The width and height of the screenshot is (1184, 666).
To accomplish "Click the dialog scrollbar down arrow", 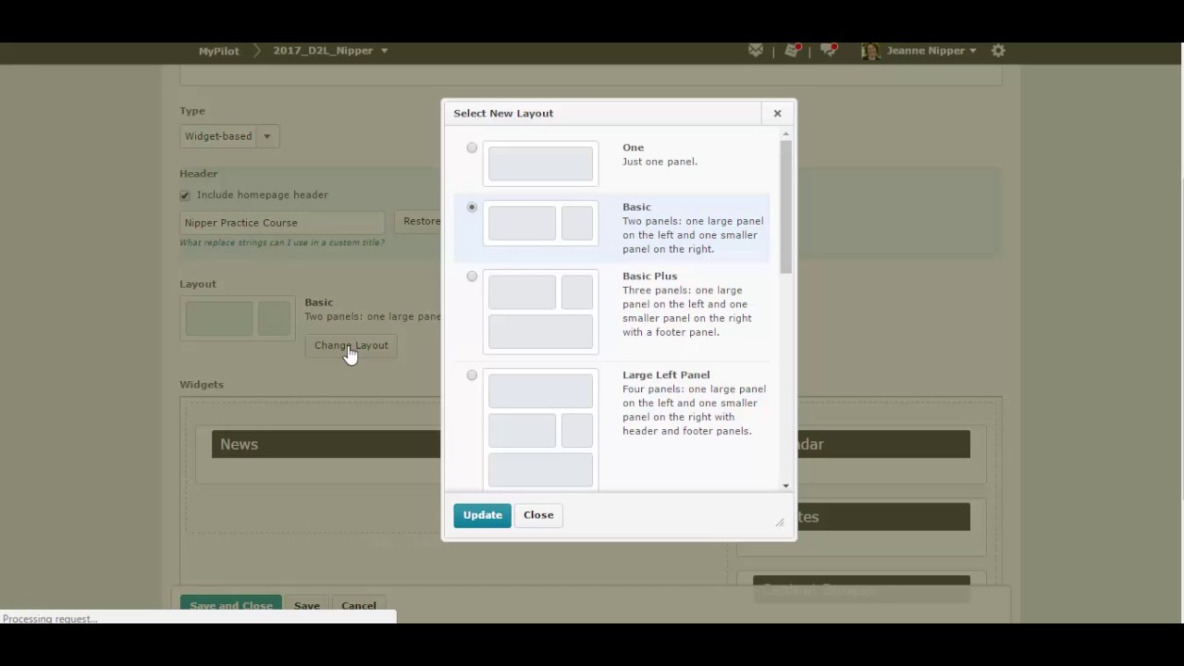I will pos(785,486).
